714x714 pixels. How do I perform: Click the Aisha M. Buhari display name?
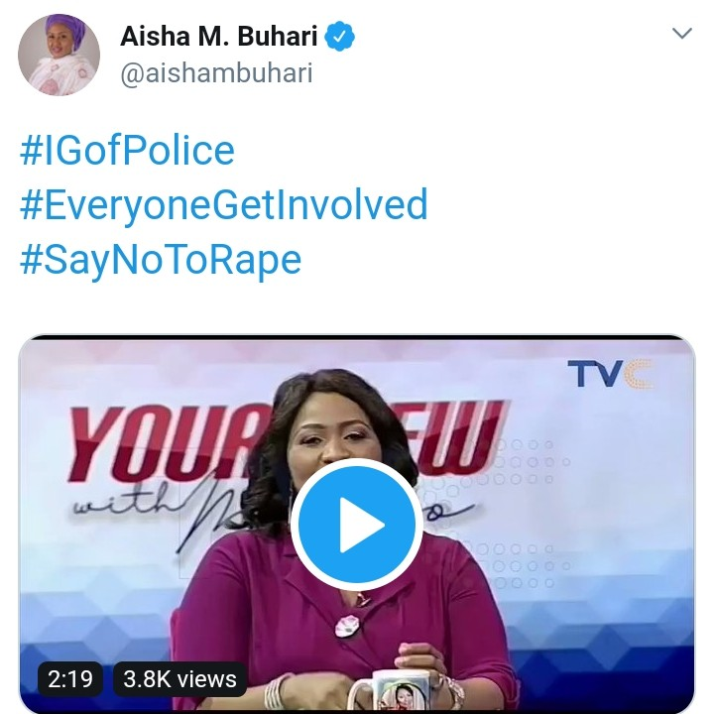point(218,38)
